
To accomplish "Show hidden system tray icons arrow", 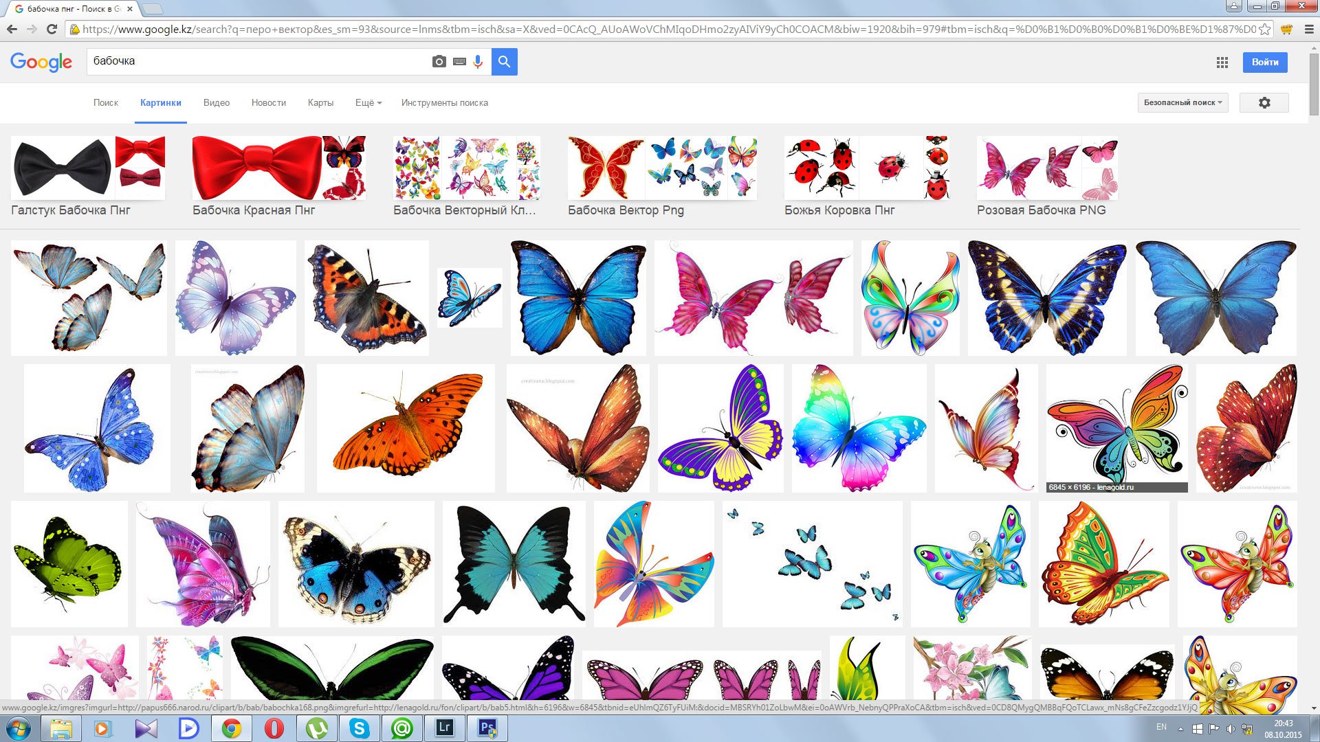I will [1180, 728].
